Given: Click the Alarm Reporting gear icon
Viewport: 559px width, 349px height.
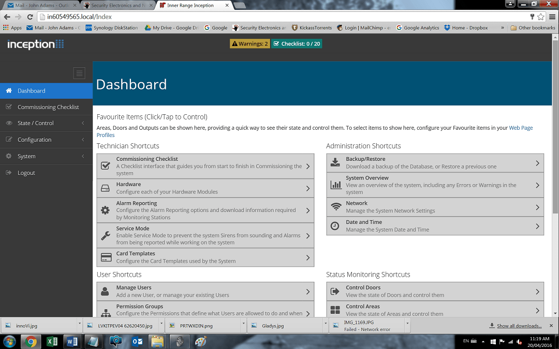Looking at the screenshot, I should (x=105, y=210).
